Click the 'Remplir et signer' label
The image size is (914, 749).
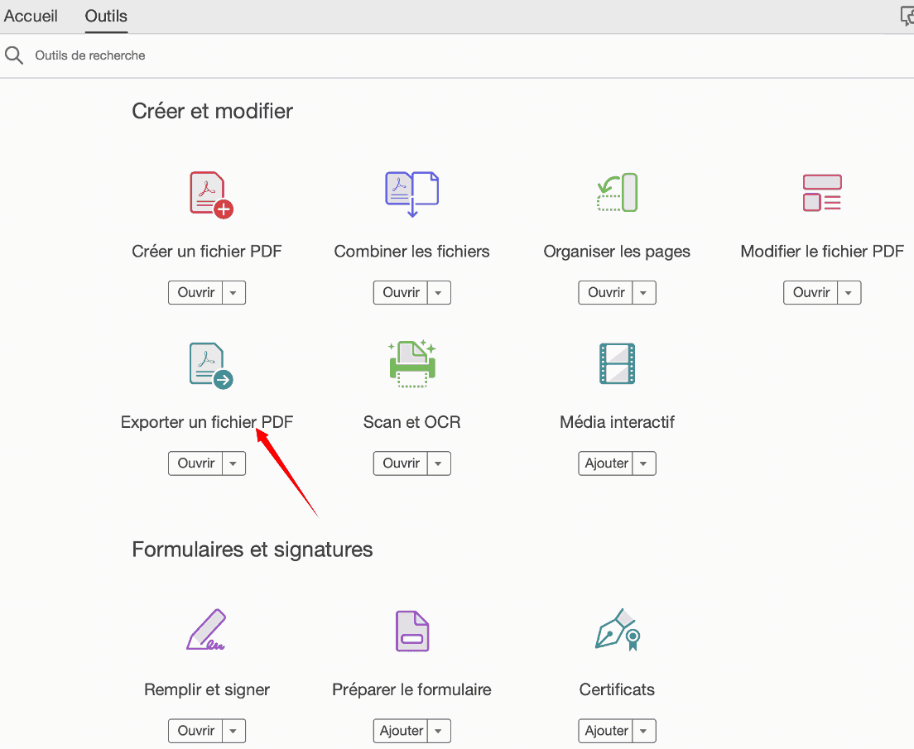pyautogui.click(x=207, y=690)
